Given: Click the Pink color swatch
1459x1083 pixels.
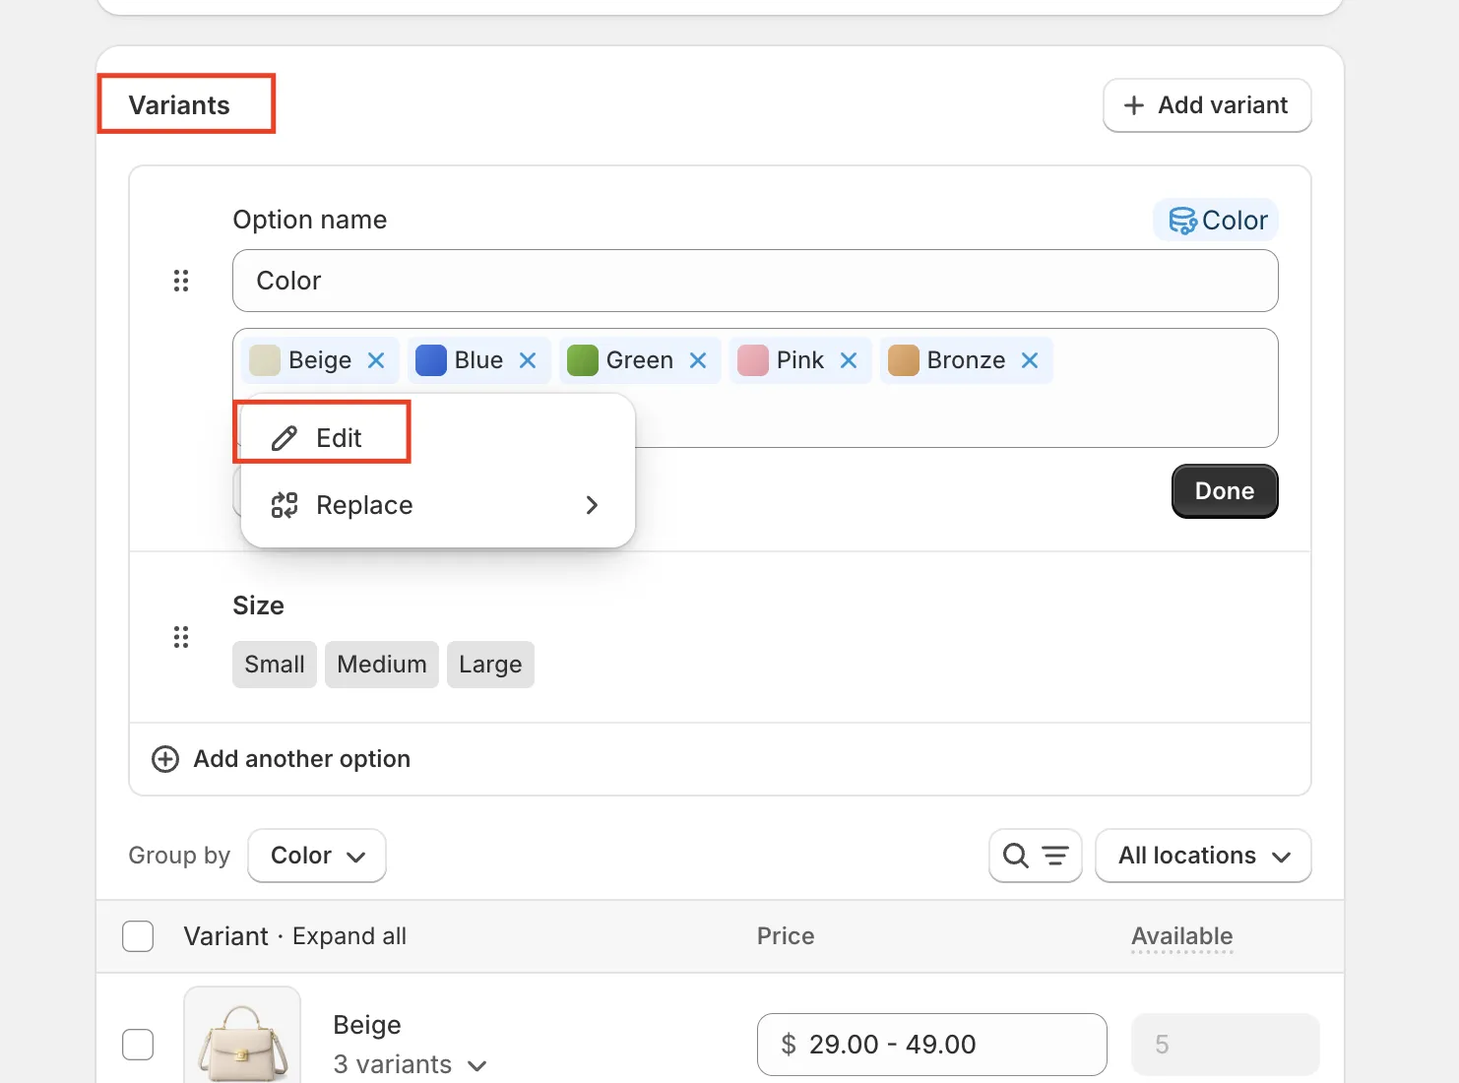Looking at the screenshot, I should click(753, 360).
